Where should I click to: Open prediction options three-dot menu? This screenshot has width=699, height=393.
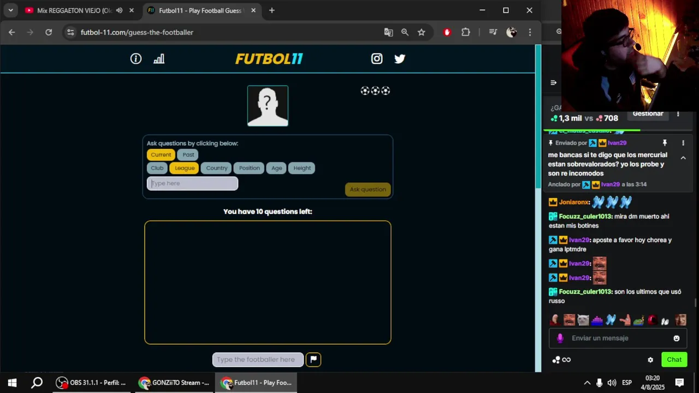tap(678, 114)
